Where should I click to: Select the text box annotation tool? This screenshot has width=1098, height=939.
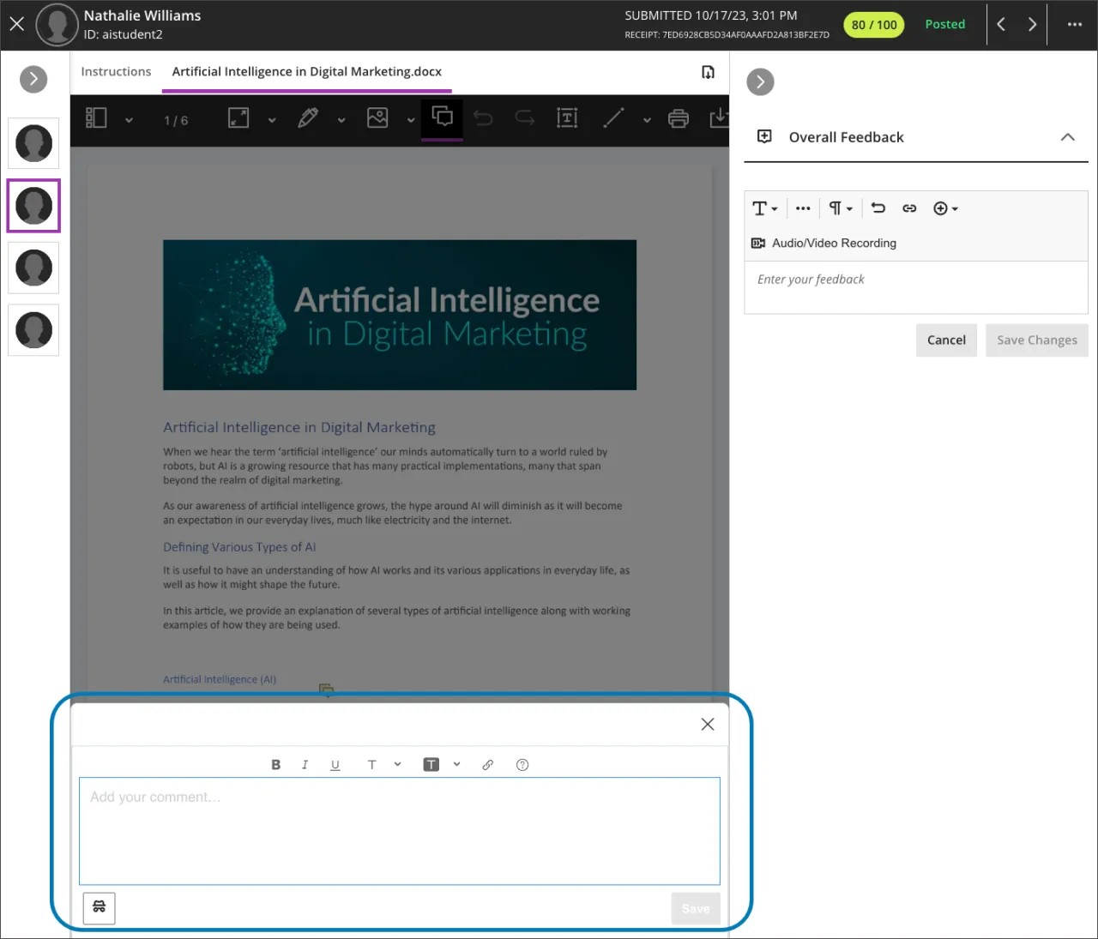(567, 118)
